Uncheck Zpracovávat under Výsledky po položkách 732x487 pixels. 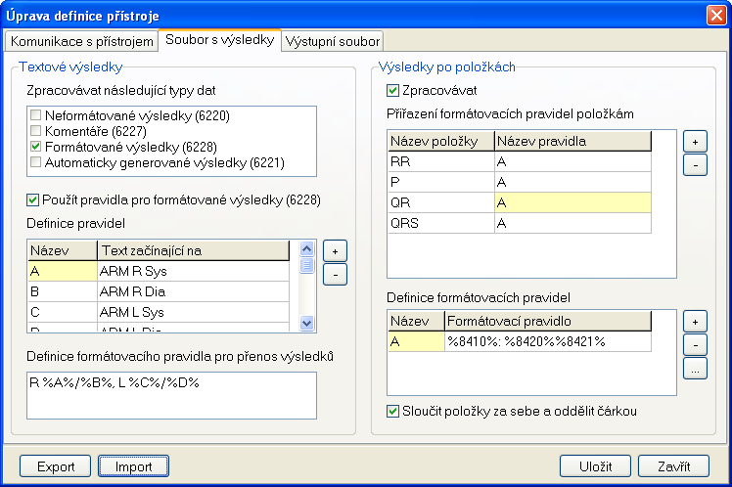(393, 91)
